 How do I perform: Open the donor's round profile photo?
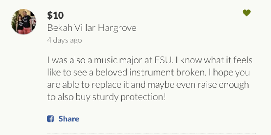coord(24,22)
